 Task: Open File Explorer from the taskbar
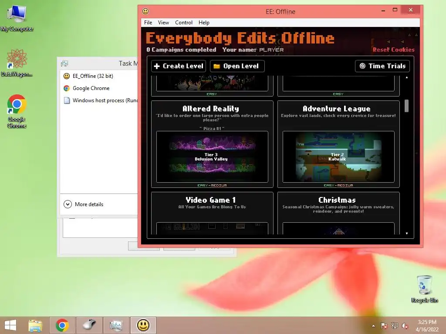[35, 325]
